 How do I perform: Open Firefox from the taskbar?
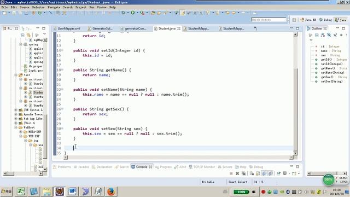(111, 192)
